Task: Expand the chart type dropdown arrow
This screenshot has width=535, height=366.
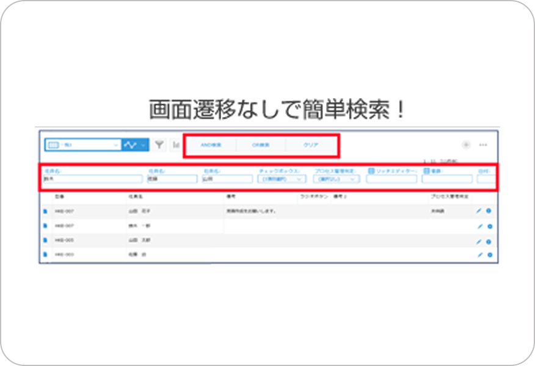Action: (143, 145)
